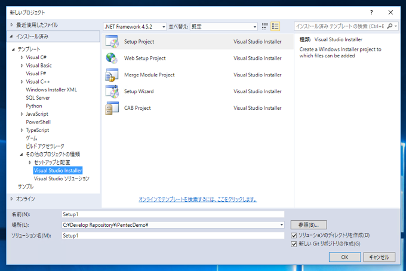
Task: Expand the JavaScript node arrow
Action: (21, 114)
